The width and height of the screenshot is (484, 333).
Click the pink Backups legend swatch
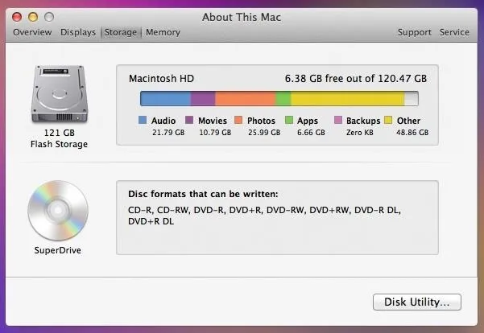(x=338, y=120)
